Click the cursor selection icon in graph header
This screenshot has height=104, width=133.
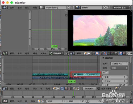(66, 53)
